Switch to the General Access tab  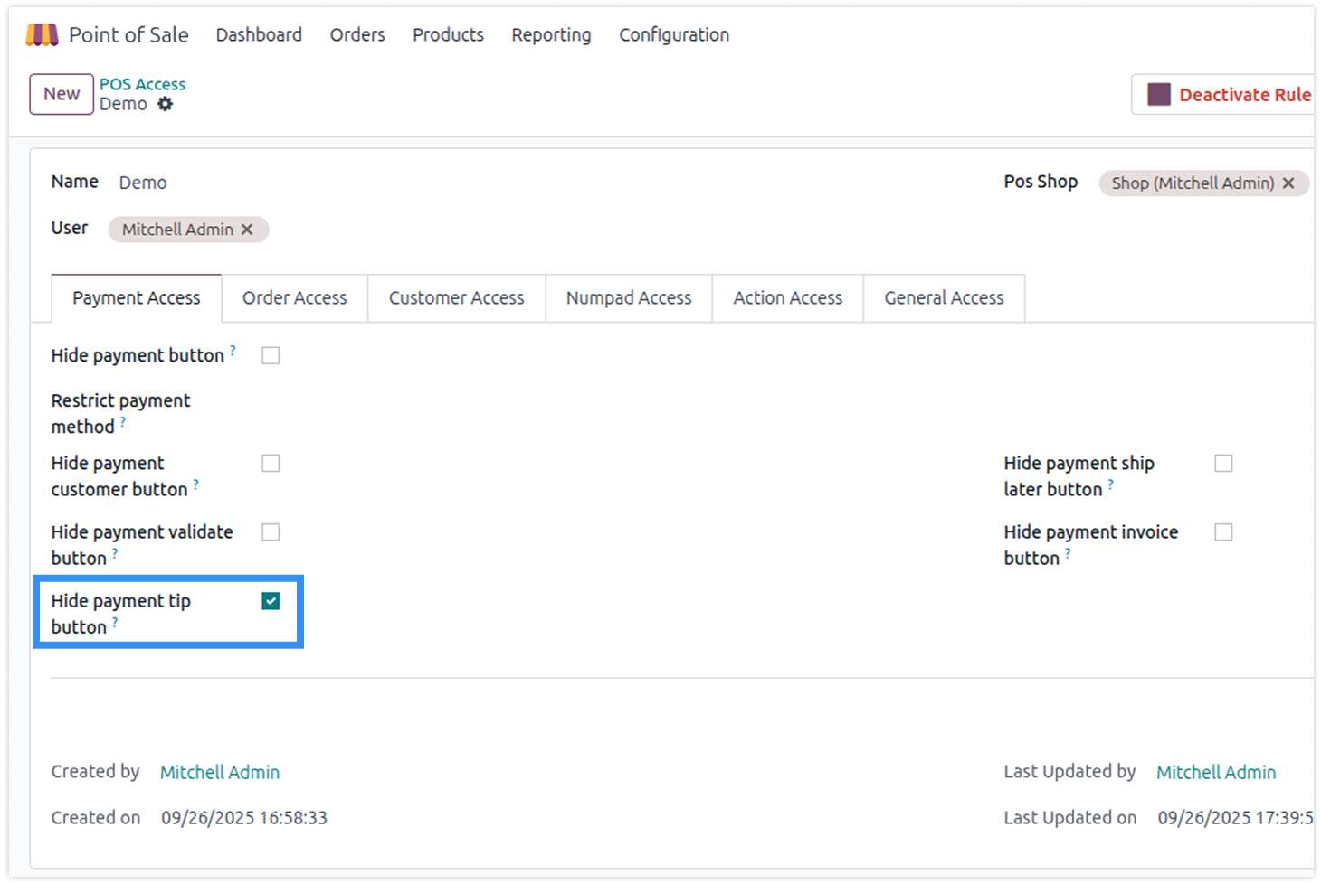[x=944, y=298]
